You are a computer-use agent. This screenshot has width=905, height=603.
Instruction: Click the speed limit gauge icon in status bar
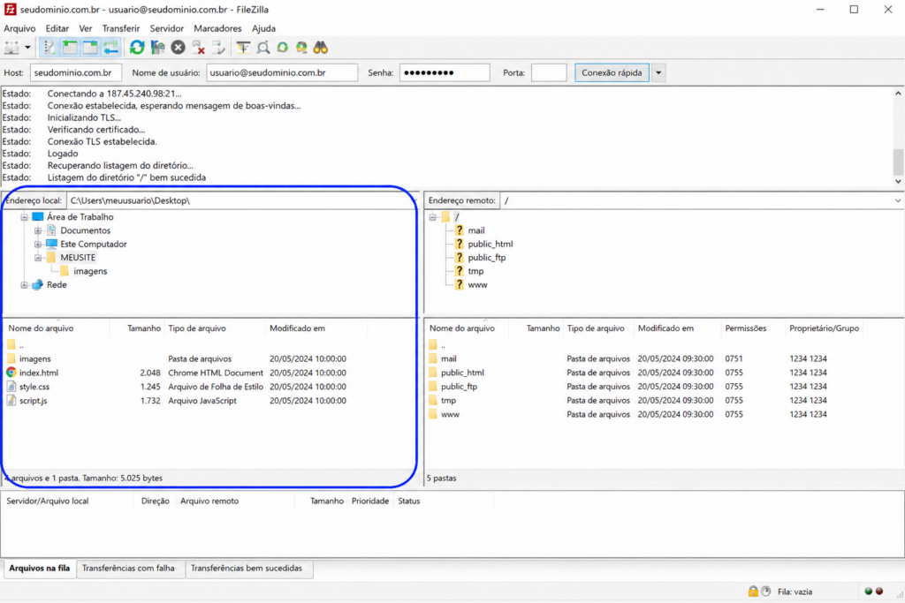tap(766, 591)
